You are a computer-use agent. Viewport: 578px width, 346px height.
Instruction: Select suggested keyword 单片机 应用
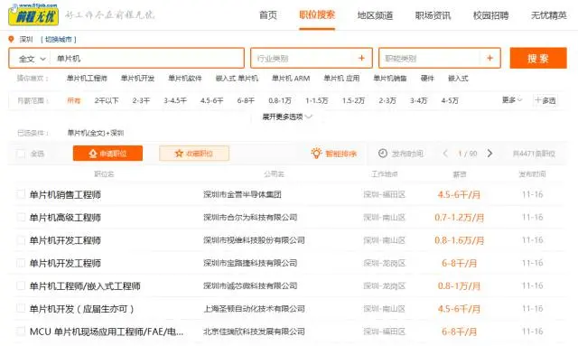(341, 79)
